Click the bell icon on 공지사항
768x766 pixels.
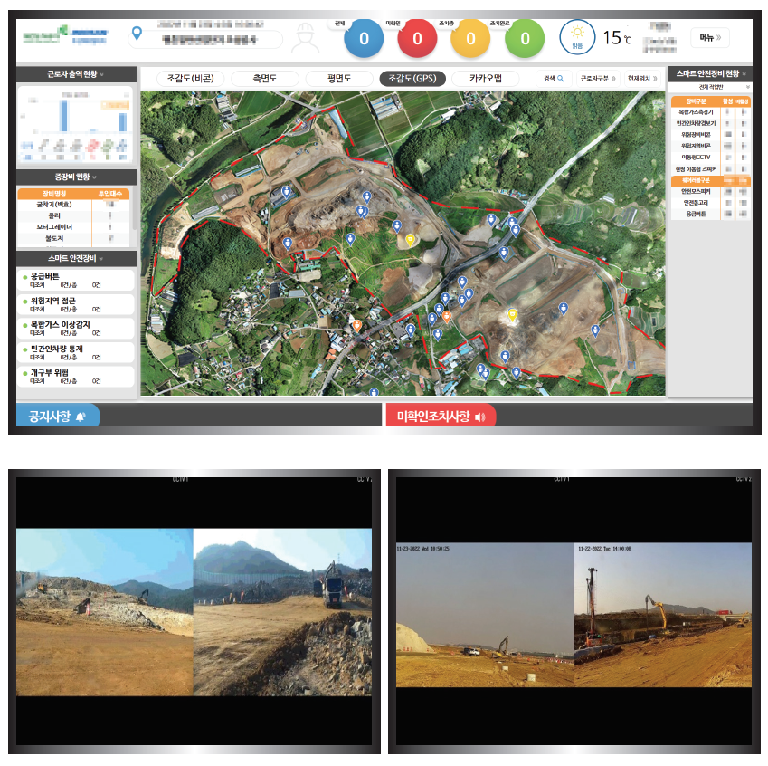[81, 417]
